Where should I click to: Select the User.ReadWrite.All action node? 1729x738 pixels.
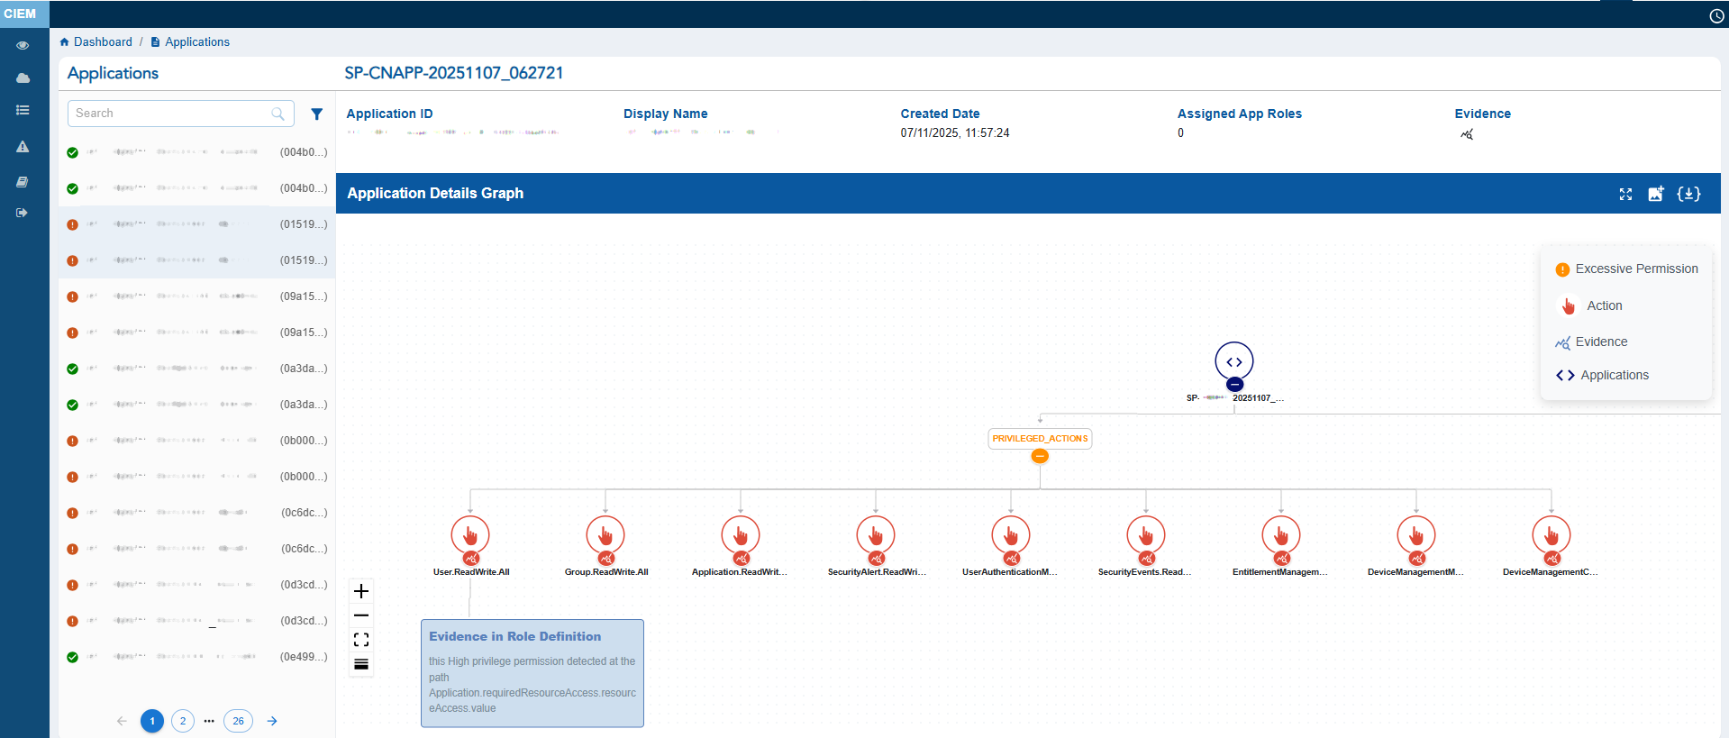click(x=470, y=535)
